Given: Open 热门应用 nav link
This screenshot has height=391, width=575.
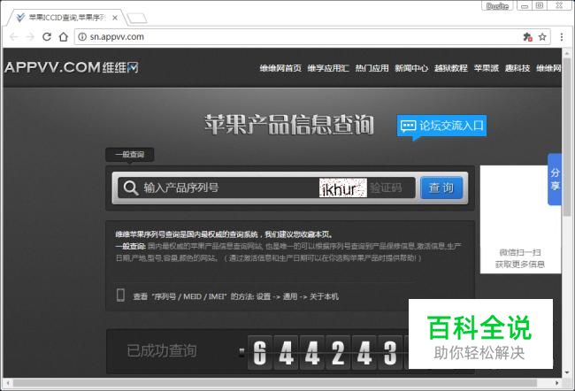Looking at the screenshot, I should [x=372, y=68].
